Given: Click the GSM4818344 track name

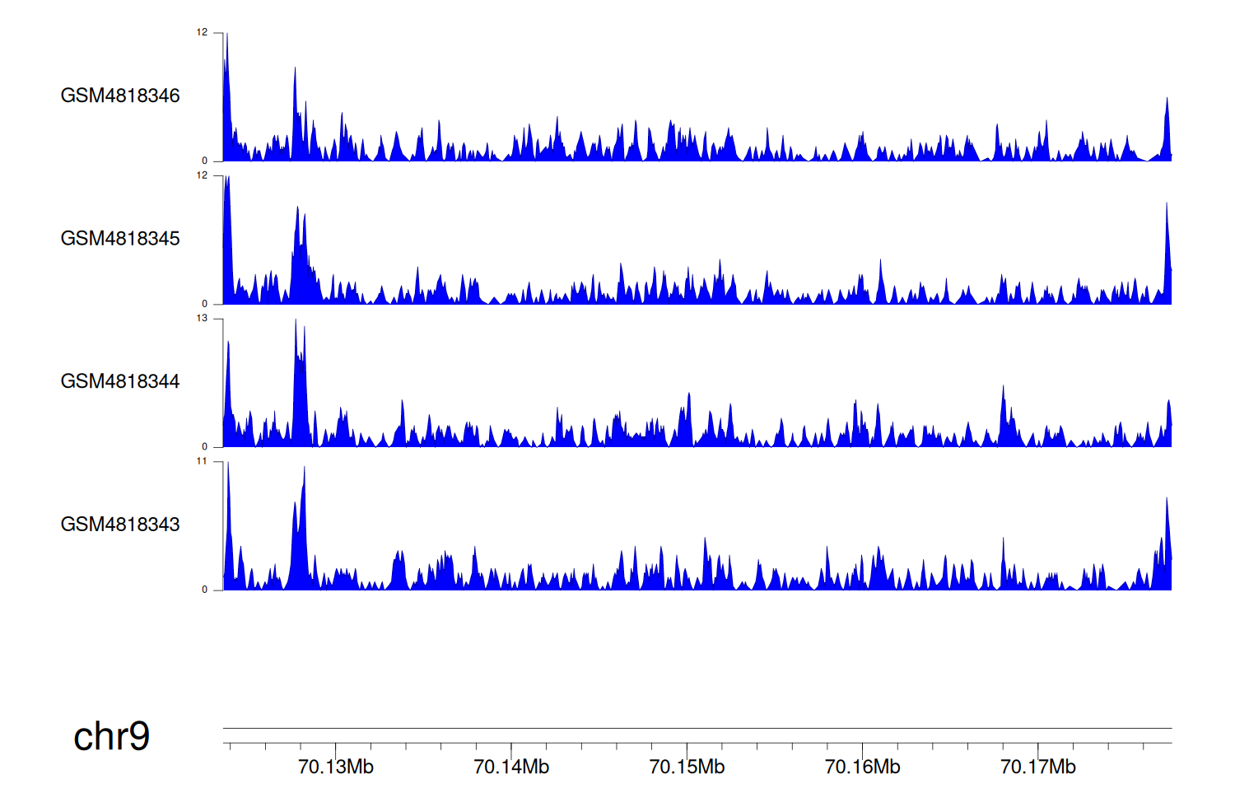Looking at the screenshot, I should pos(120,381).
